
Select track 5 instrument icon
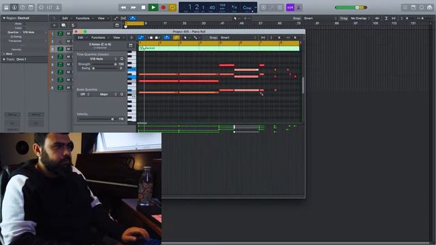[61, 65]
